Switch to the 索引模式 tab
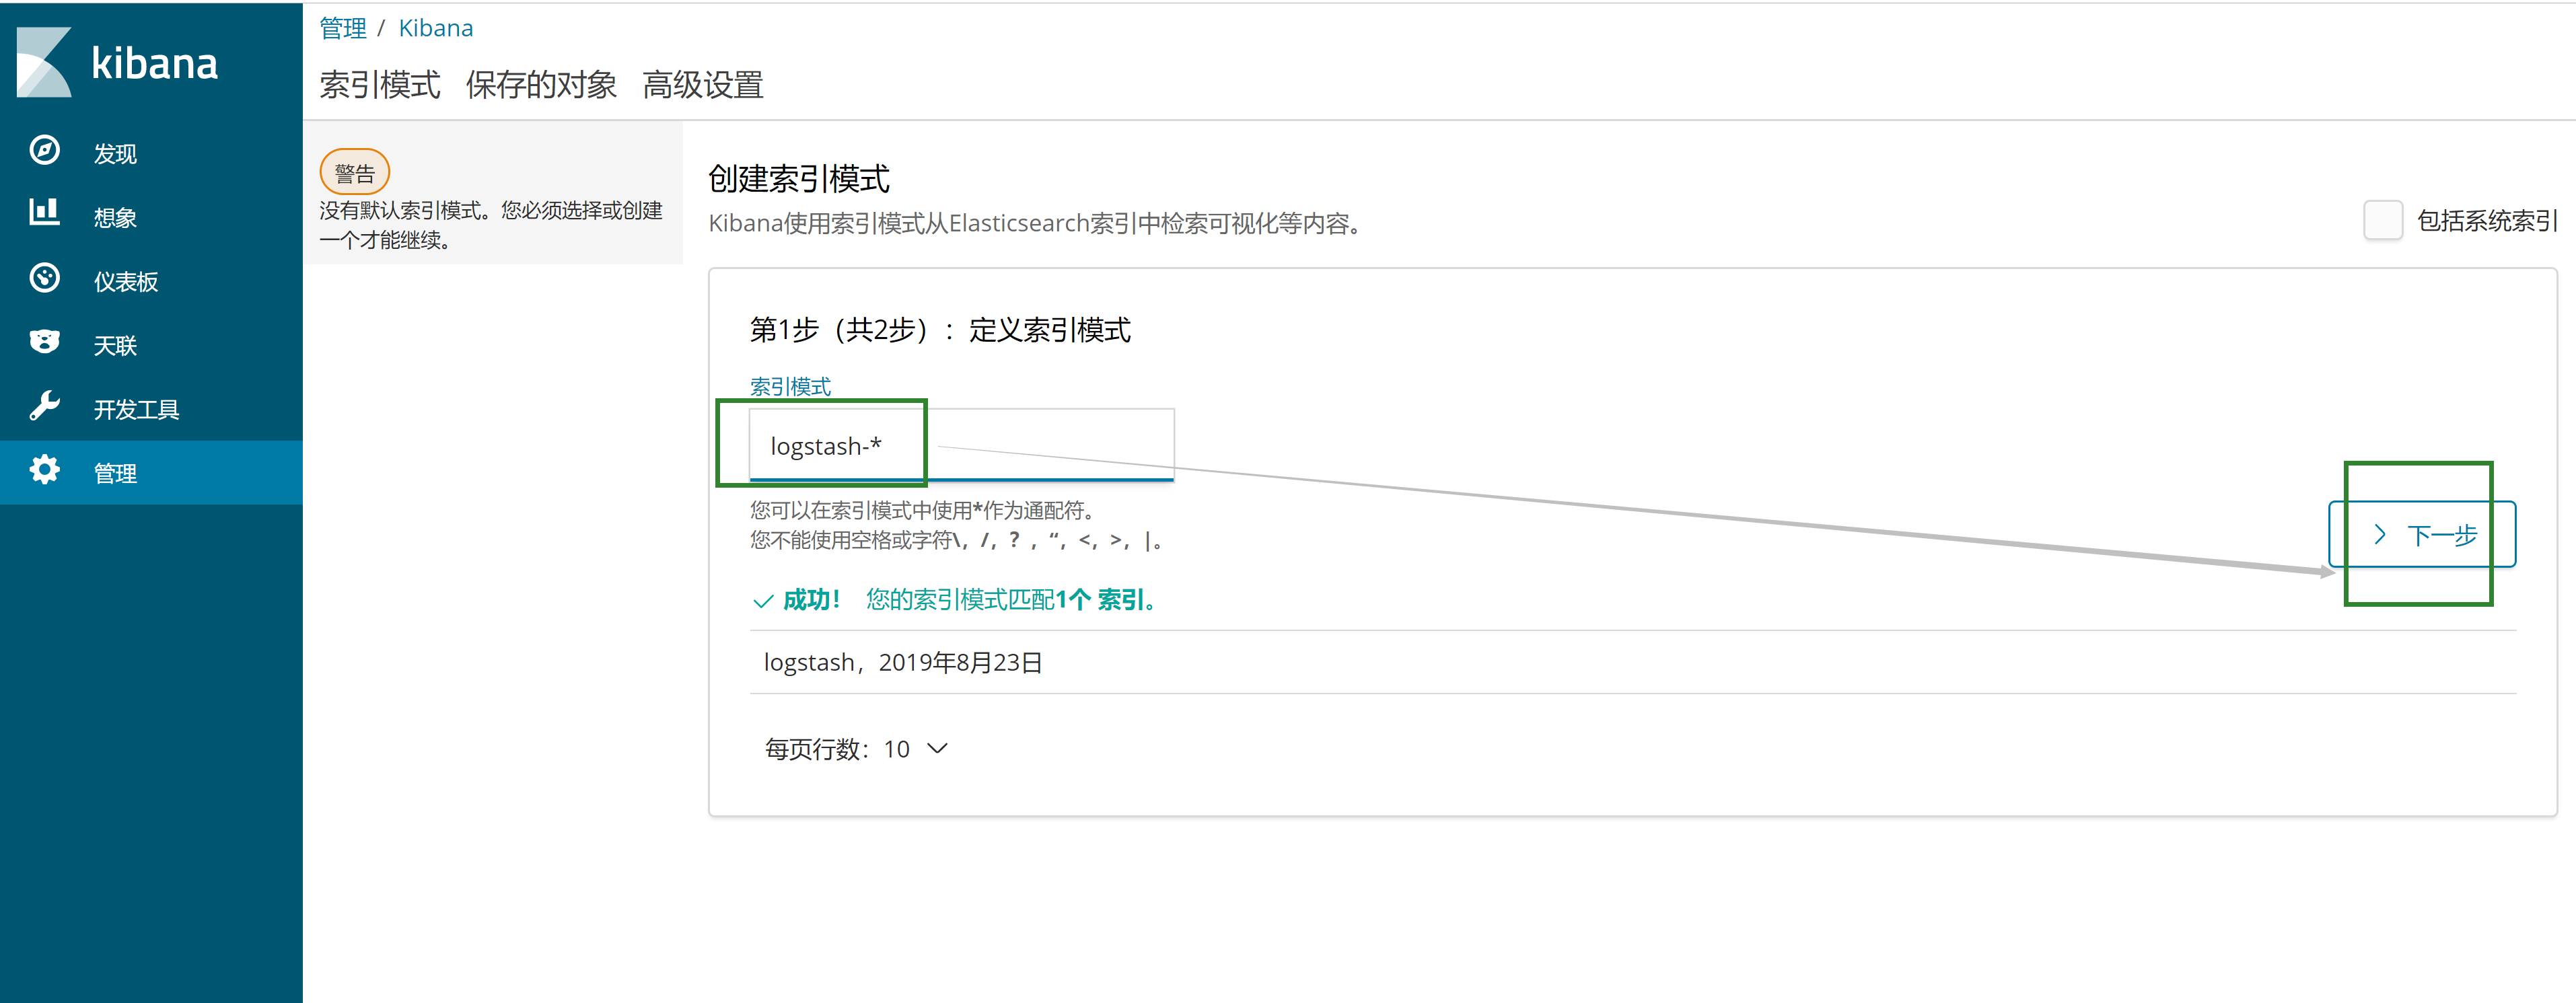The image size is (2576, 1003). click(x=379, y=85)
